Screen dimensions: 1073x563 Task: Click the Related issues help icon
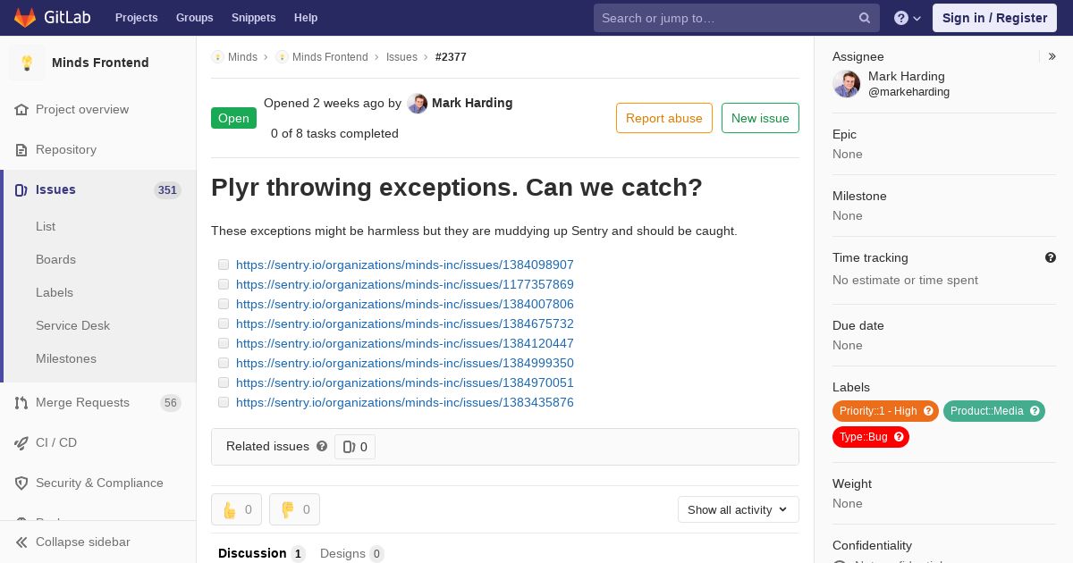pos(322,446)
